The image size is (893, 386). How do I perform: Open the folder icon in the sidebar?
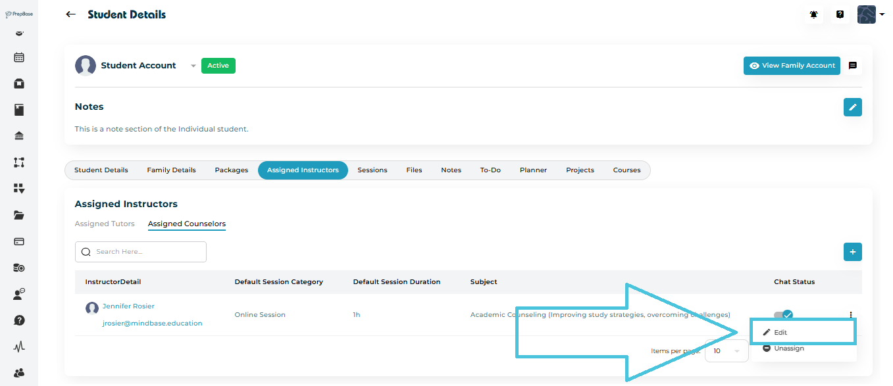pos(19,215)
